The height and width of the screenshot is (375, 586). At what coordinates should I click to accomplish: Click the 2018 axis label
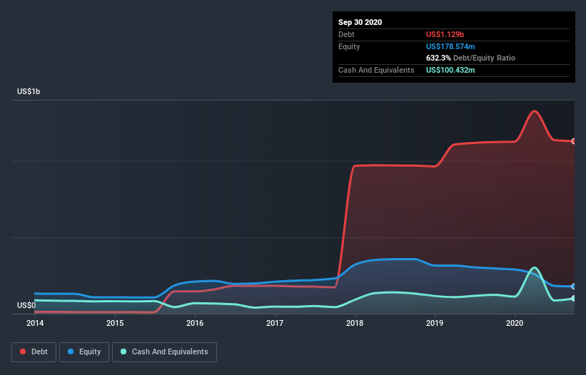click(355, 323)
